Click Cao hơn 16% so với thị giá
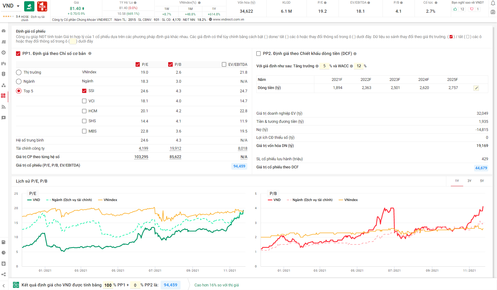Viewport: 497px width, 290px height. 216,285
